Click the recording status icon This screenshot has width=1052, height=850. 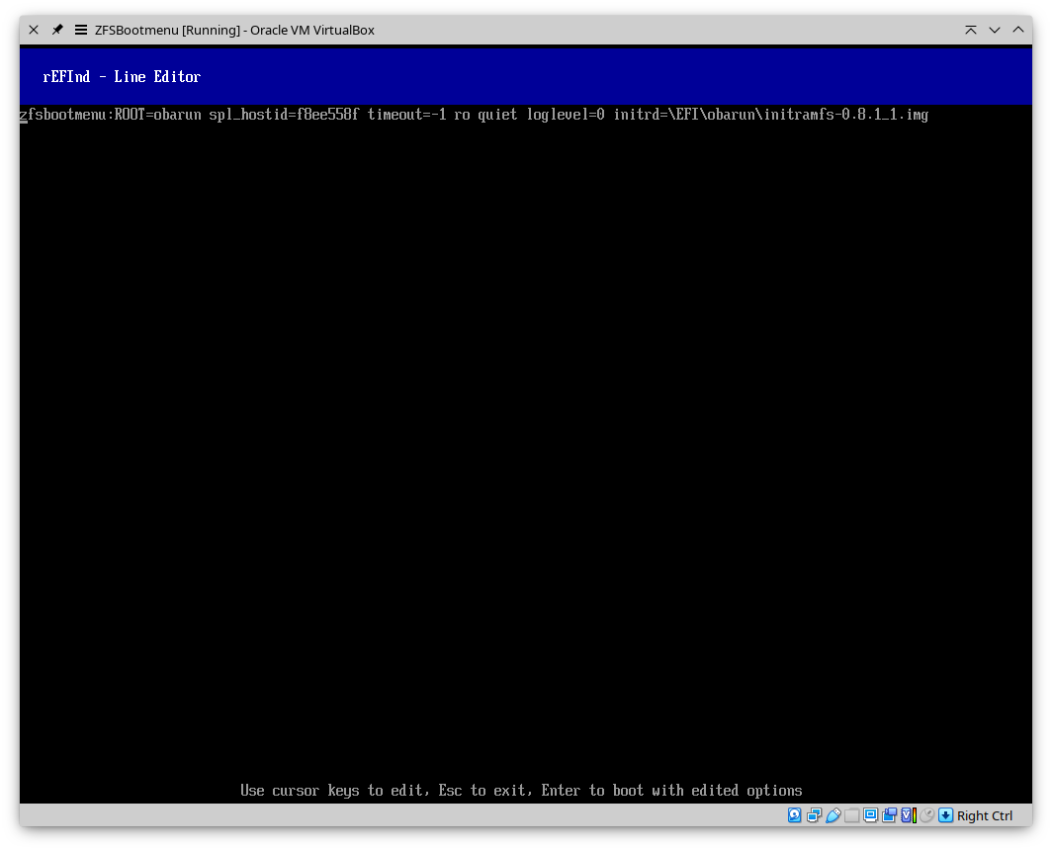pyautogui.click(x=890, y=815)
